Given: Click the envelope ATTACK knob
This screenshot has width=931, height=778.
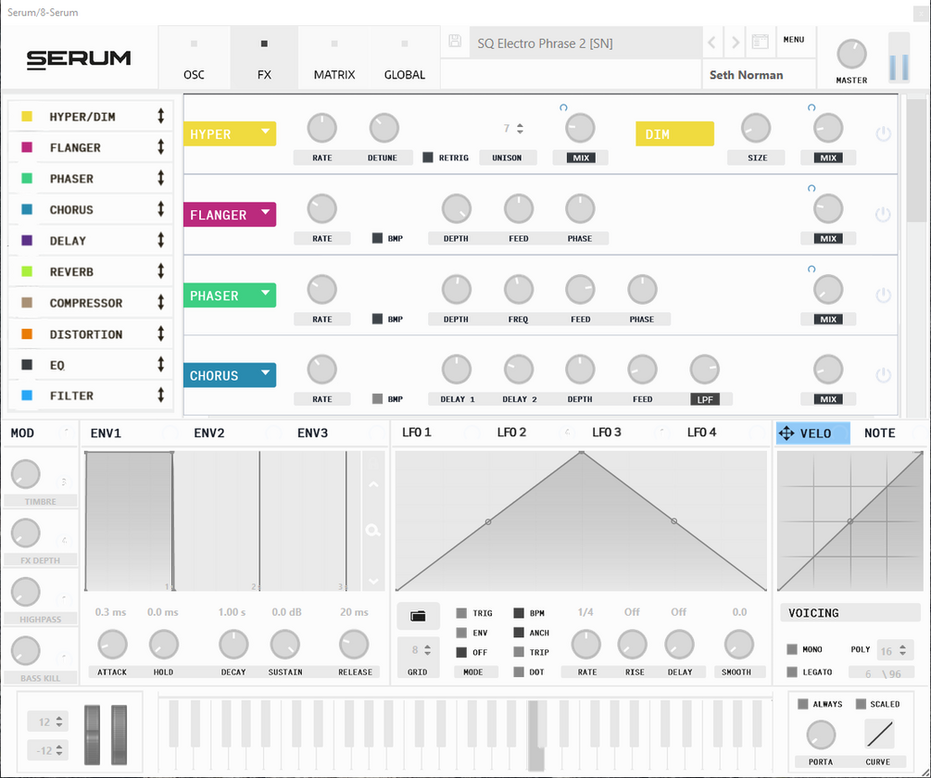Looking at the screenshot, I should pyautogui.click(x=112, y=645).
